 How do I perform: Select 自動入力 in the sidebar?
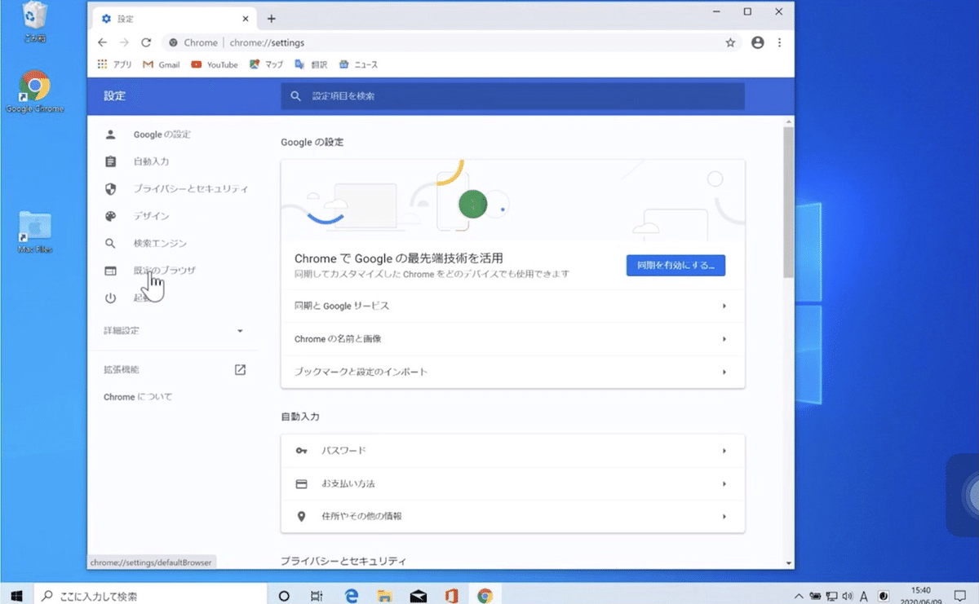(151, 161)
